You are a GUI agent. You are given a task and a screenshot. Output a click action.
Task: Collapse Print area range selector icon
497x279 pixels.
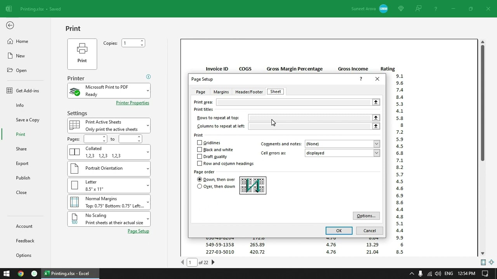(x=375, y=102)
